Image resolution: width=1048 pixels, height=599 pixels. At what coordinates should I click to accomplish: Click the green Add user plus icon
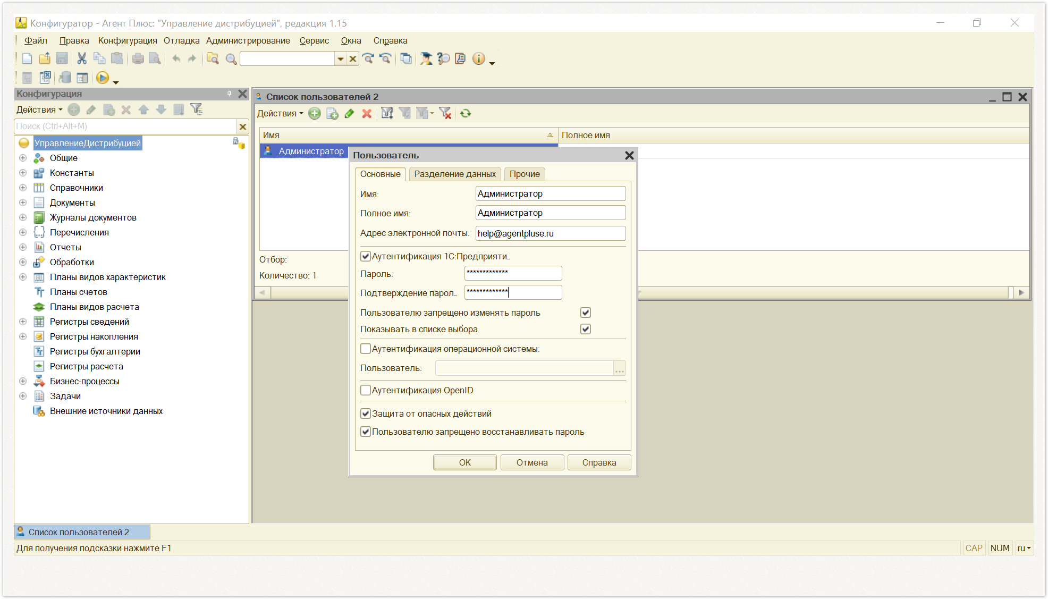pos(315,114)
